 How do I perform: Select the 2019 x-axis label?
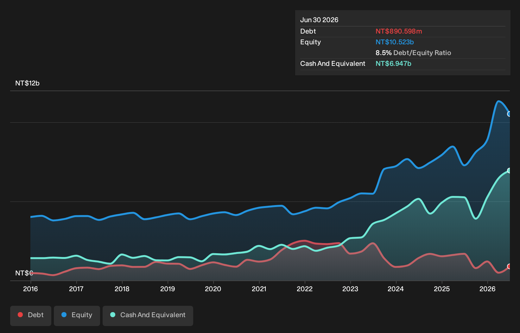pyautogui.click(x=168, y=289)
